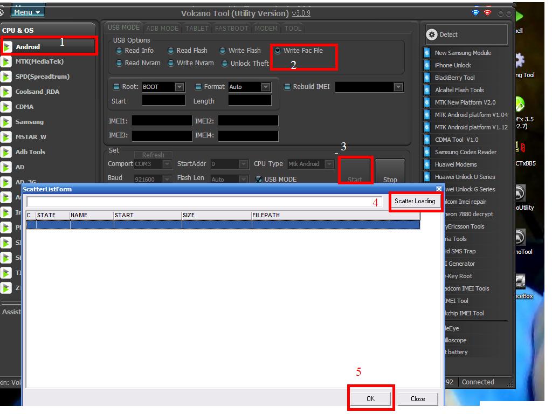Click OK in ScatterListForm
Viewport: 552px width, 414px height.
click(370, 399)
